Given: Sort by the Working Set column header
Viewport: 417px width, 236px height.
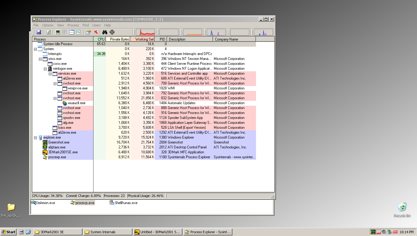Looking at the screenshot, I should pos(143,39).
